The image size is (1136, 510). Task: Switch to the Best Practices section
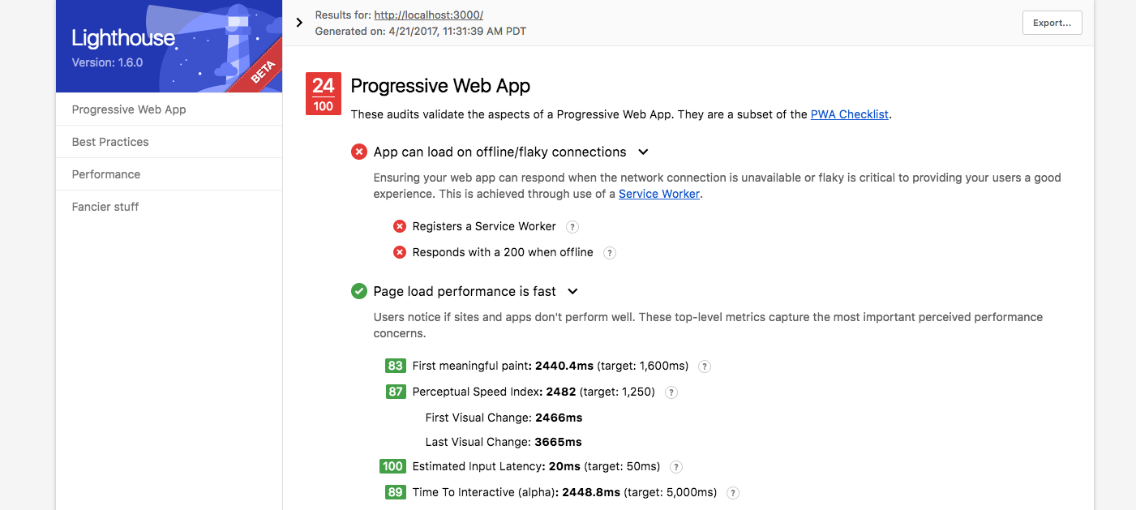click(x=109, y=141)
